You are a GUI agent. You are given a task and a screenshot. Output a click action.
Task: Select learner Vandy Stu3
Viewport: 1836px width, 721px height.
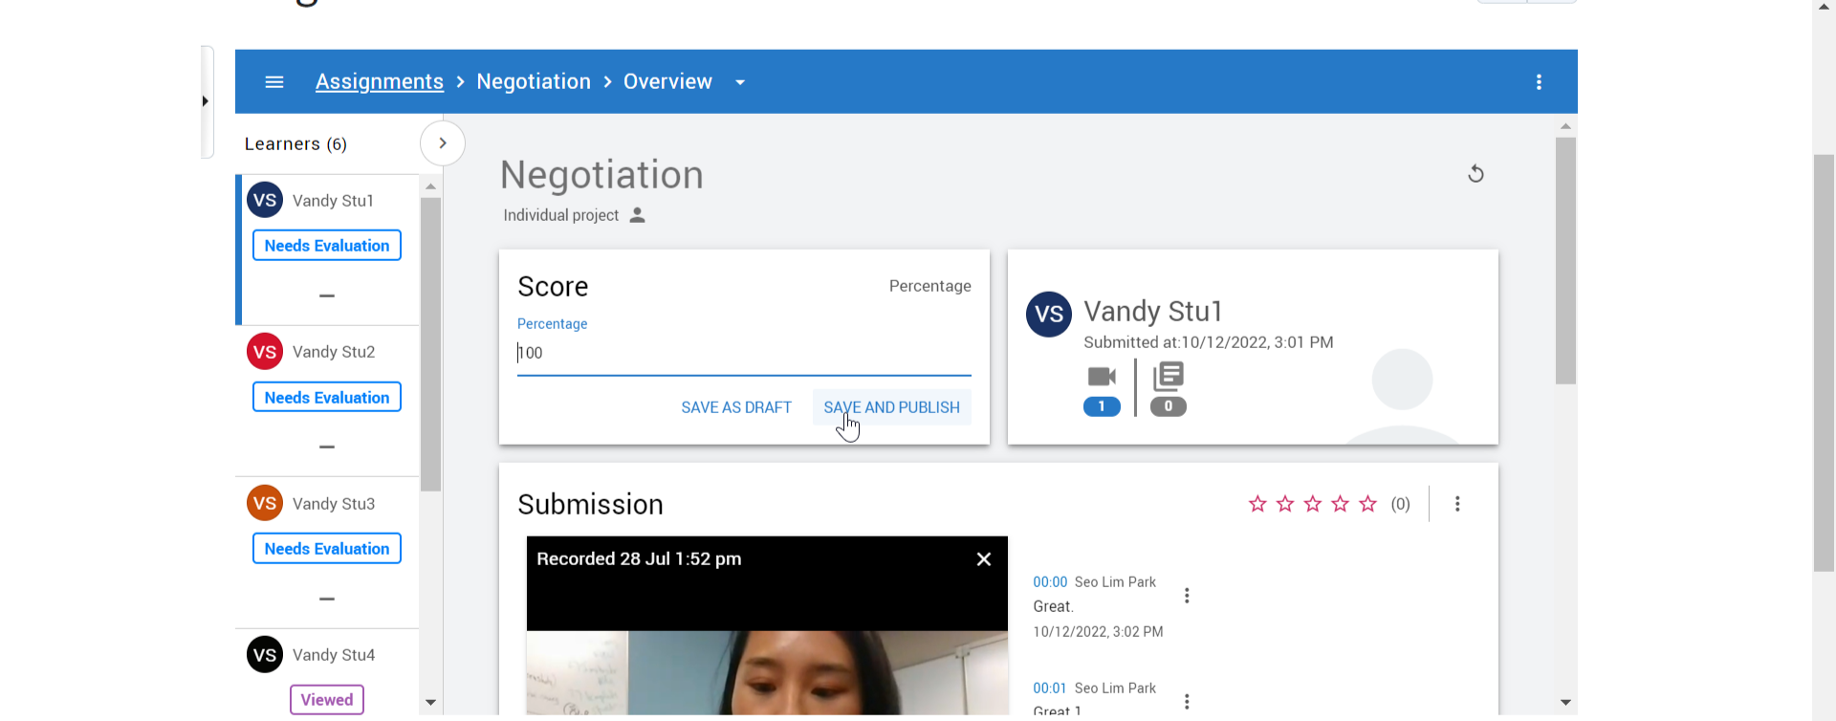[x=333, y=504]
